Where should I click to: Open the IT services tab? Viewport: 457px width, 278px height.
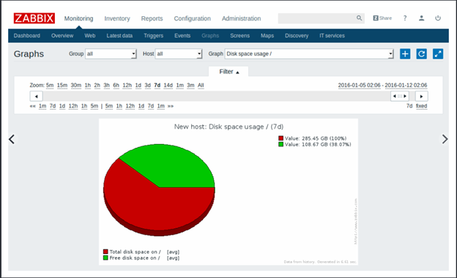click(x=332, y=36)
